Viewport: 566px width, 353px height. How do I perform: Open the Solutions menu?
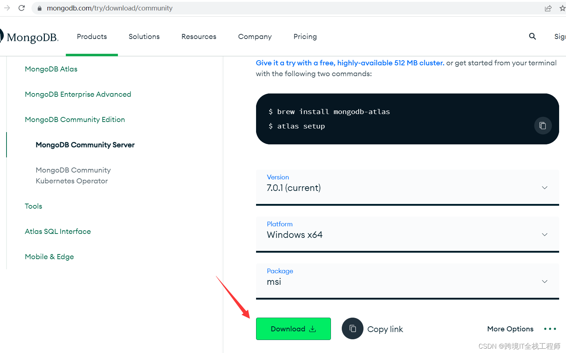(x=144, y=36)
